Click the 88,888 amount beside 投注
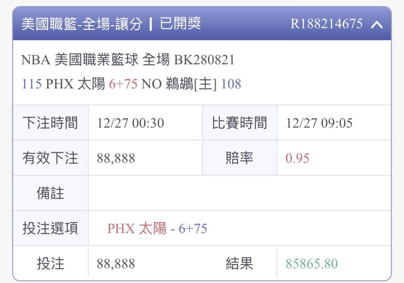404x283 pixels. click(116, 264)
